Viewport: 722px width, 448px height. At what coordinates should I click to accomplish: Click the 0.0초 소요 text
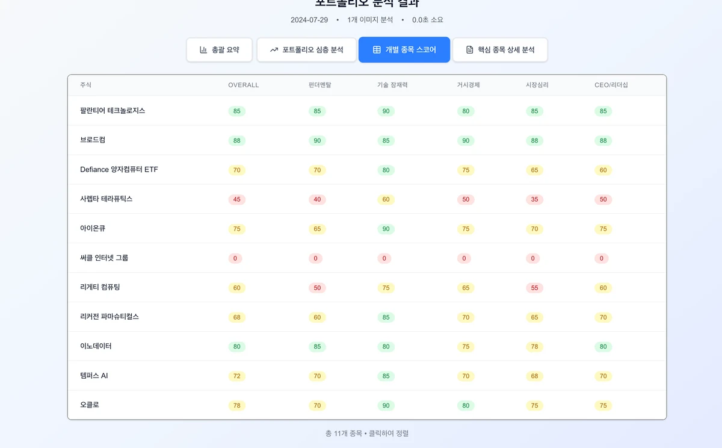(428, 20)
